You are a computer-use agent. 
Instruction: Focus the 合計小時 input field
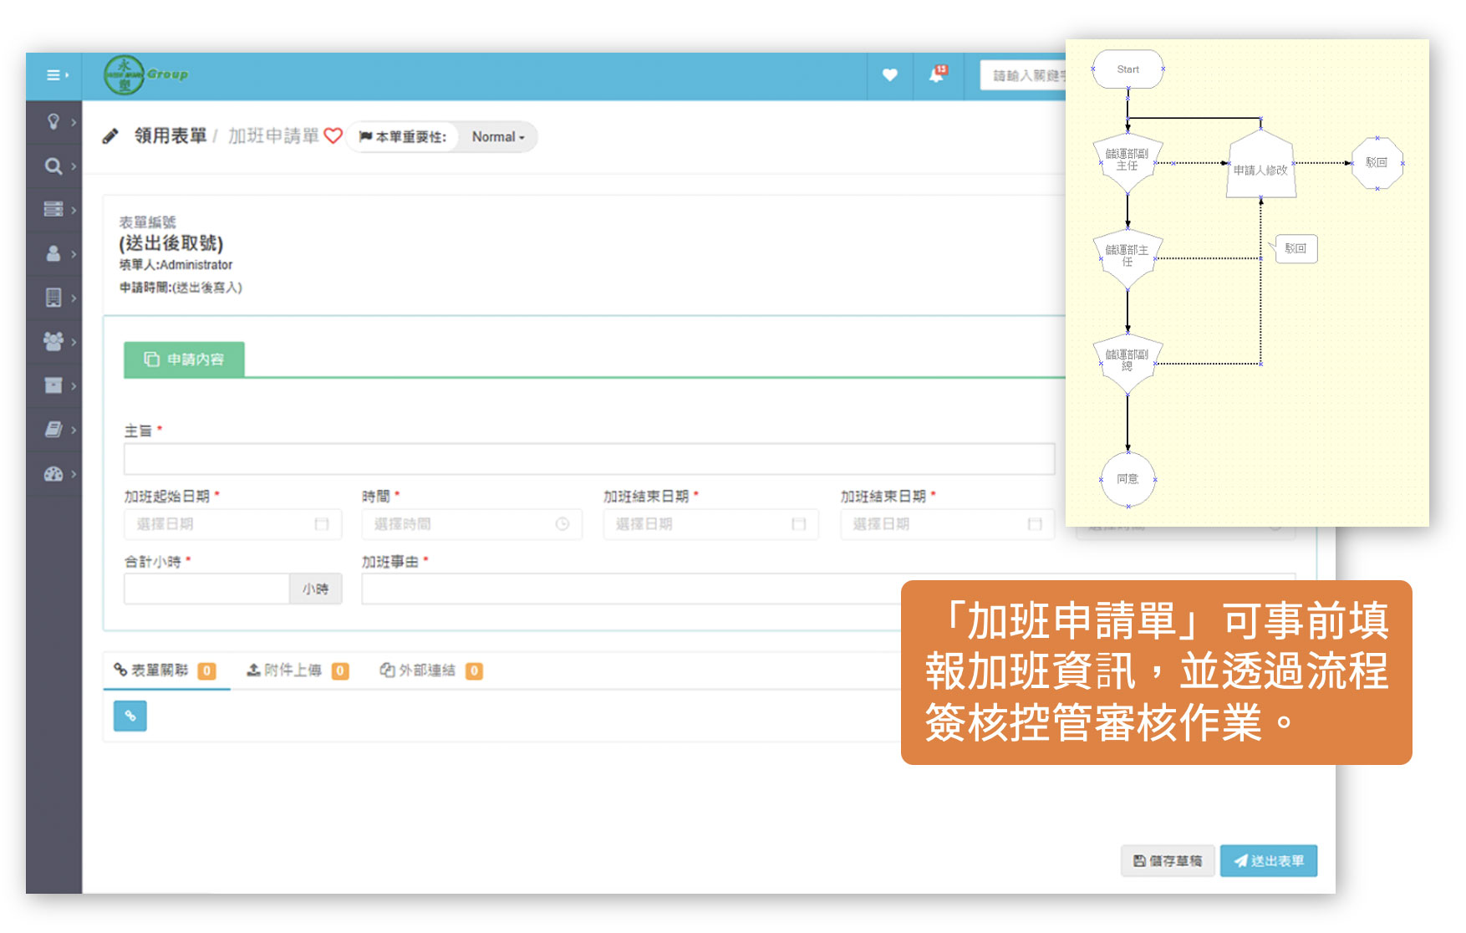click(206, 589)
